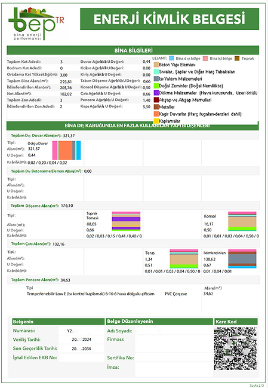Click the Kaplamalar yellow swatch
The width and height of the screenshot is (268, 388).
click(x=156, y=121)
